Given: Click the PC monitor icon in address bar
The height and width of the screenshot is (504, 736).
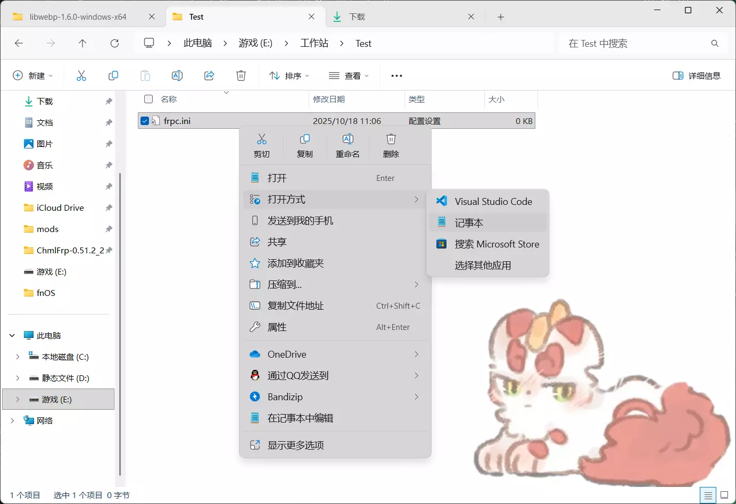Looking at the screenshot, I should [149, 43].
